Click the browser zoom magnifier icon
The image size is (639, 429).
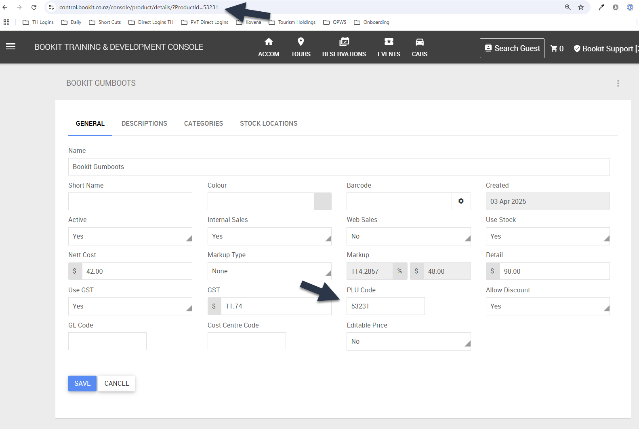point(568,7)
